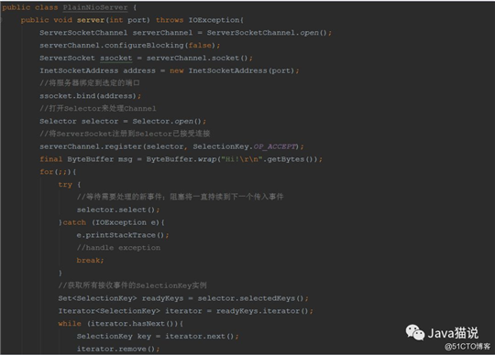Click the @51CTO博客 watermark label
495x355 pixels.
point(467,347)
